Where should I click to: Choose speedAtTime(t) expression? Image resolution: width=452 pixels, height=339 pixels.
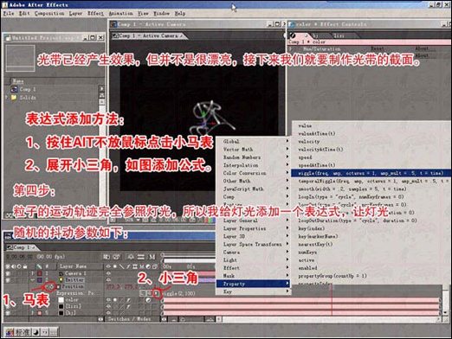317,165
